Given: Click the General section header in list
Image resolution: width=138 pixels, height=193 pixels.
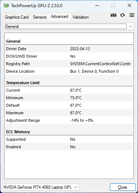Looking at the screenshot, I should (x=13, y=41).
